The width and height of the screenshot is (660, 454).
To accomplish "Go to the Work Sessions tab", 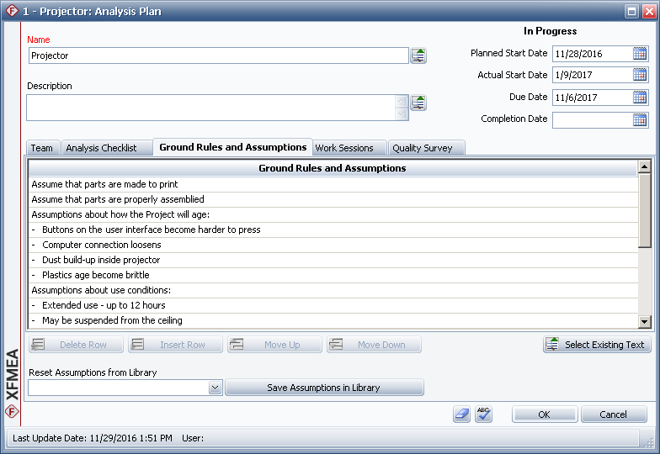I will (x=344, y=148).
